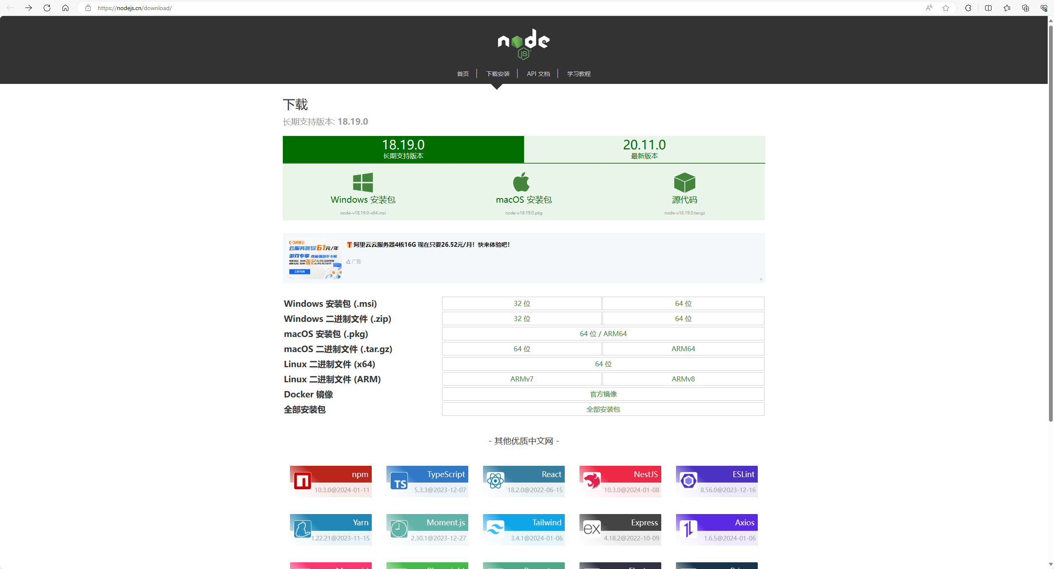
Task: Open 下载安装 navigation item
Action: [498, 74]
